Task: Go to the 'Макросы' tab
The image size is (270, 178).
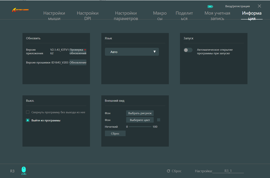Action: pyautogui.click(x=160, y=16)
